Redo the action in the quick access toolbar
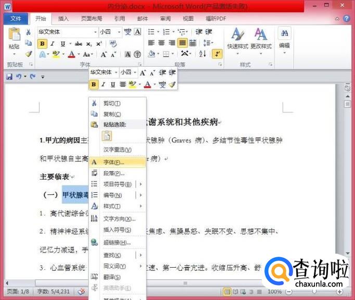The height and width of the screenshot is (300, 355). 33,77
